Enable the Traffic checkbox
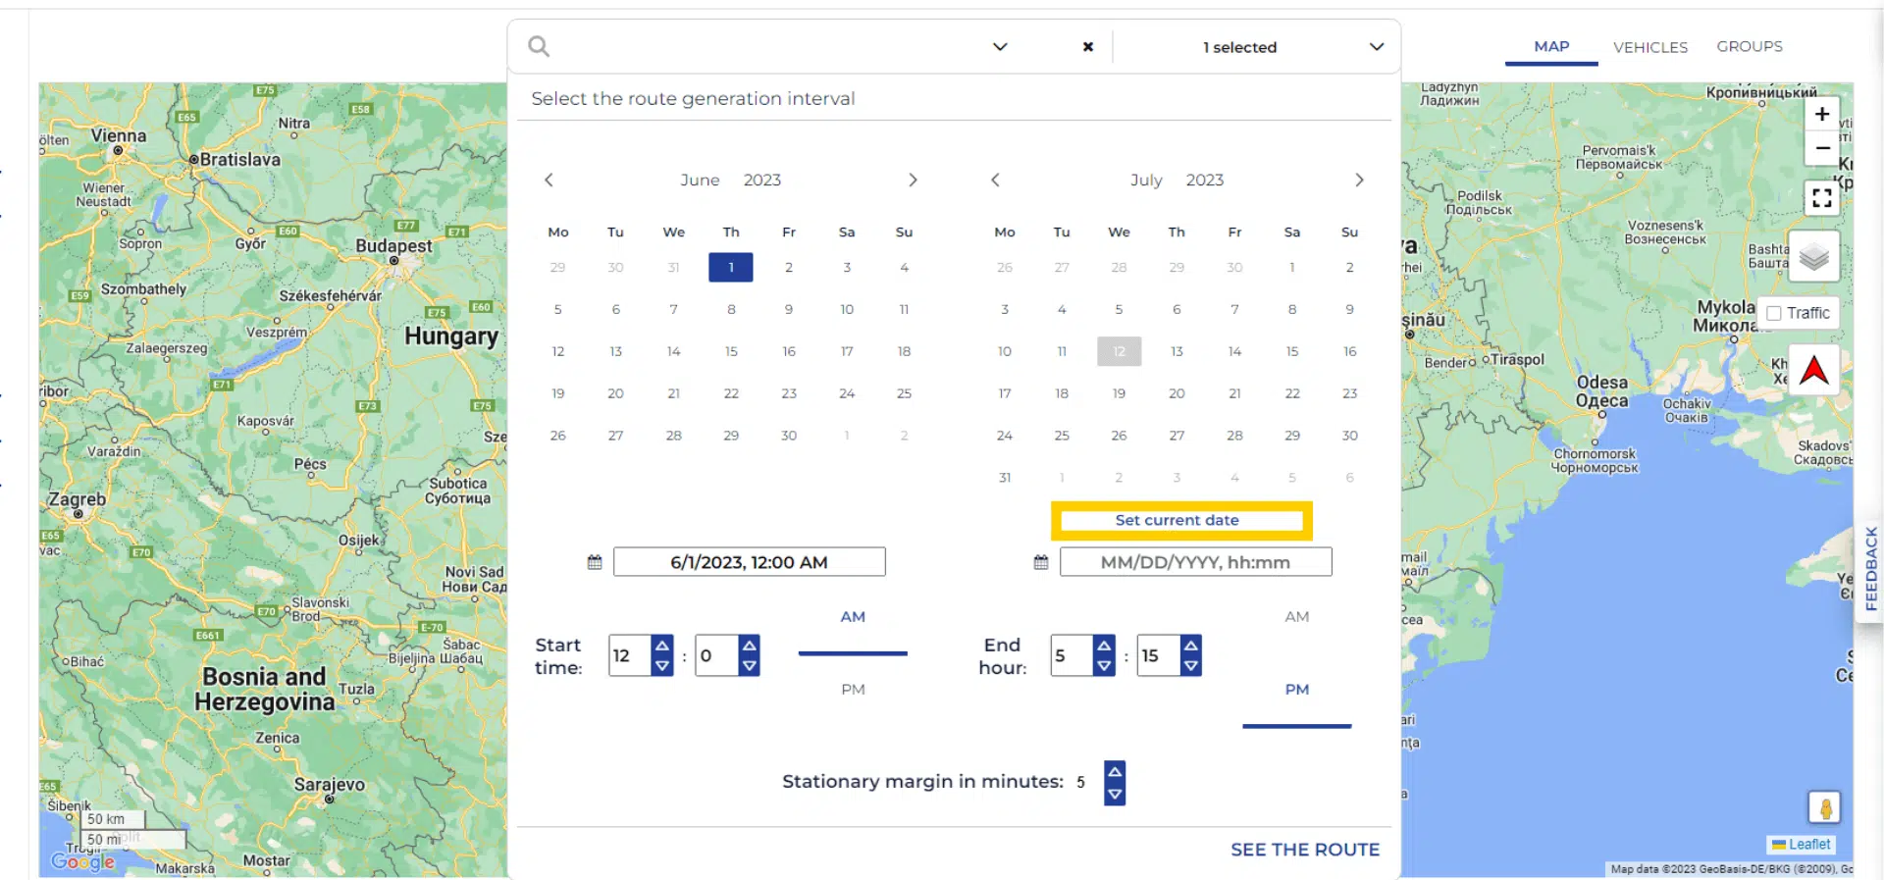The height and width of the screenshot is (880, 1884). pos(1774,313)
